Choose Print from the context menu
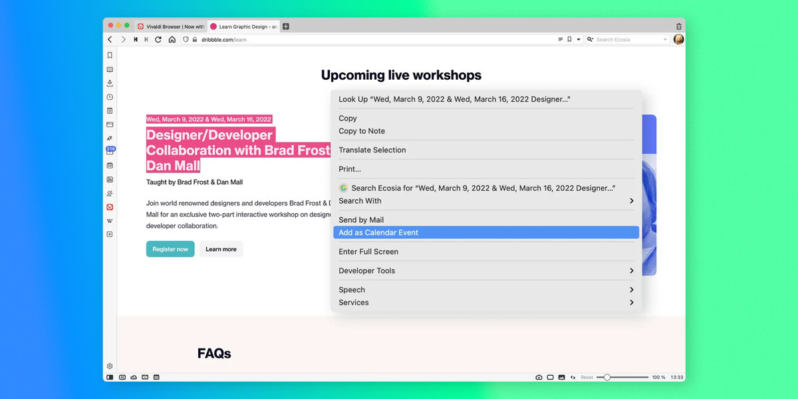This screenshot has width=798, height=399. 486,169
